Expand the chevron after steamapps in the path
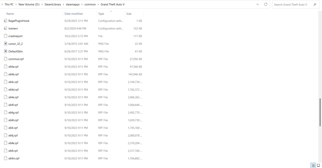The image size is (322, 168). (82, 4)
